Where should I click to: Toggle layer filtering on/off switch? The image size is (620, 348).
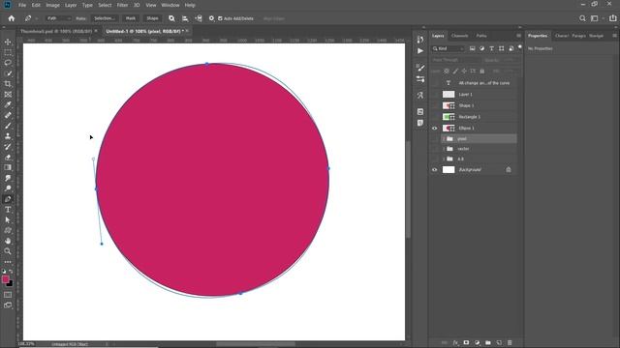tap(520, 47)
